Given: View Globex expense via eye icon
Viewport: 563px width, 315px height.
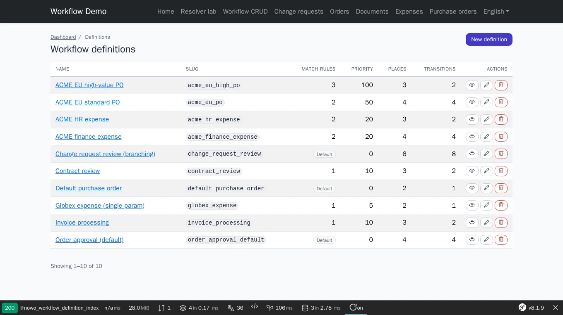Looking at the screenshot, I should (x=472, y=205).
